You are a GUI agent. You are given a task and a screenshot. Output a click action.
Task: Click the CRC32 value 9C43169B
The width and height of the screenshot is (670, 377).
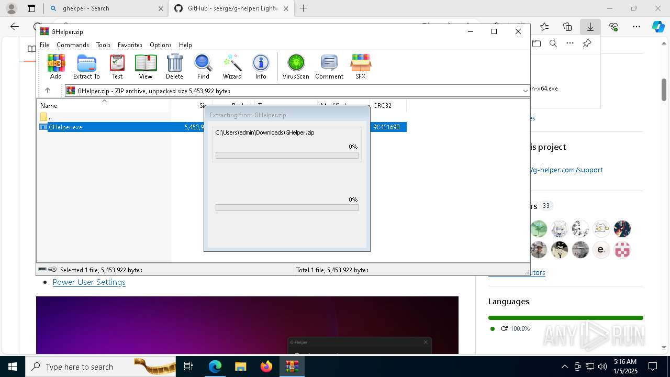[x=386, y=127]
